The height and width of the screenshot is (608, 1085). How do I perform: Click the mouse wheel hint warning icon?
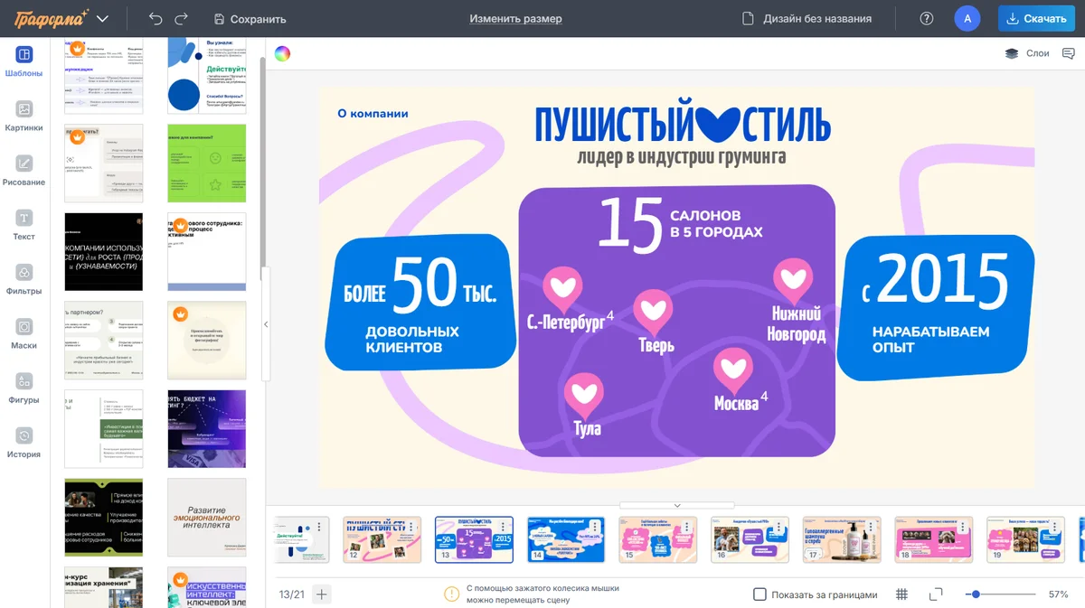[451, 594]
